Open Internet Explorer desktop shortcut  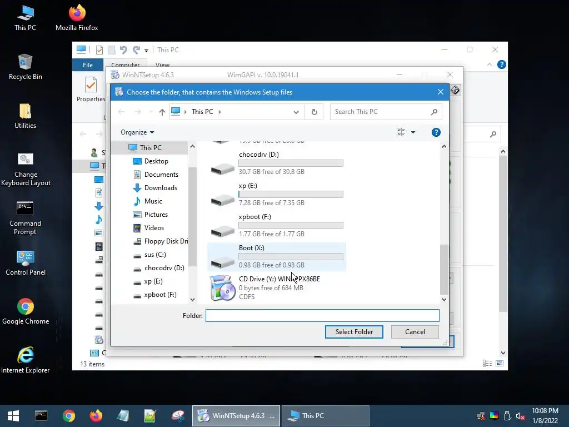(26, 360)
